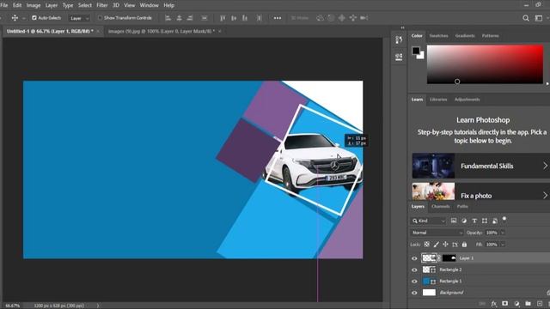Create a new layer icon
The width and height of the screenshot is (550, 309).
[x=540, y=304]
